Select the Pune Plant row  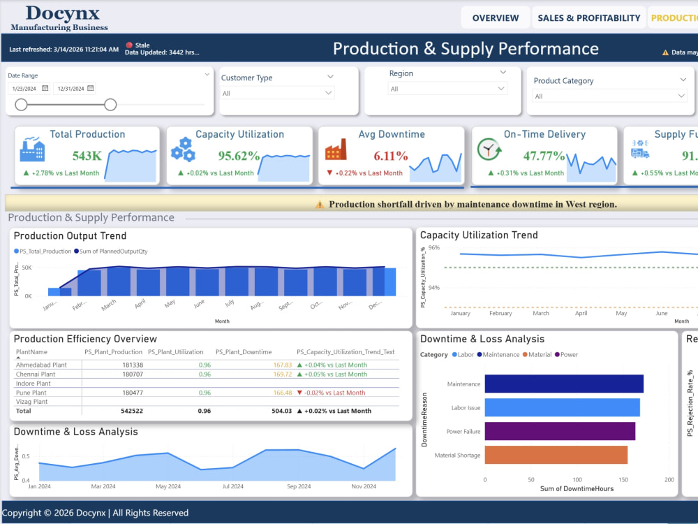pos(207,393)
